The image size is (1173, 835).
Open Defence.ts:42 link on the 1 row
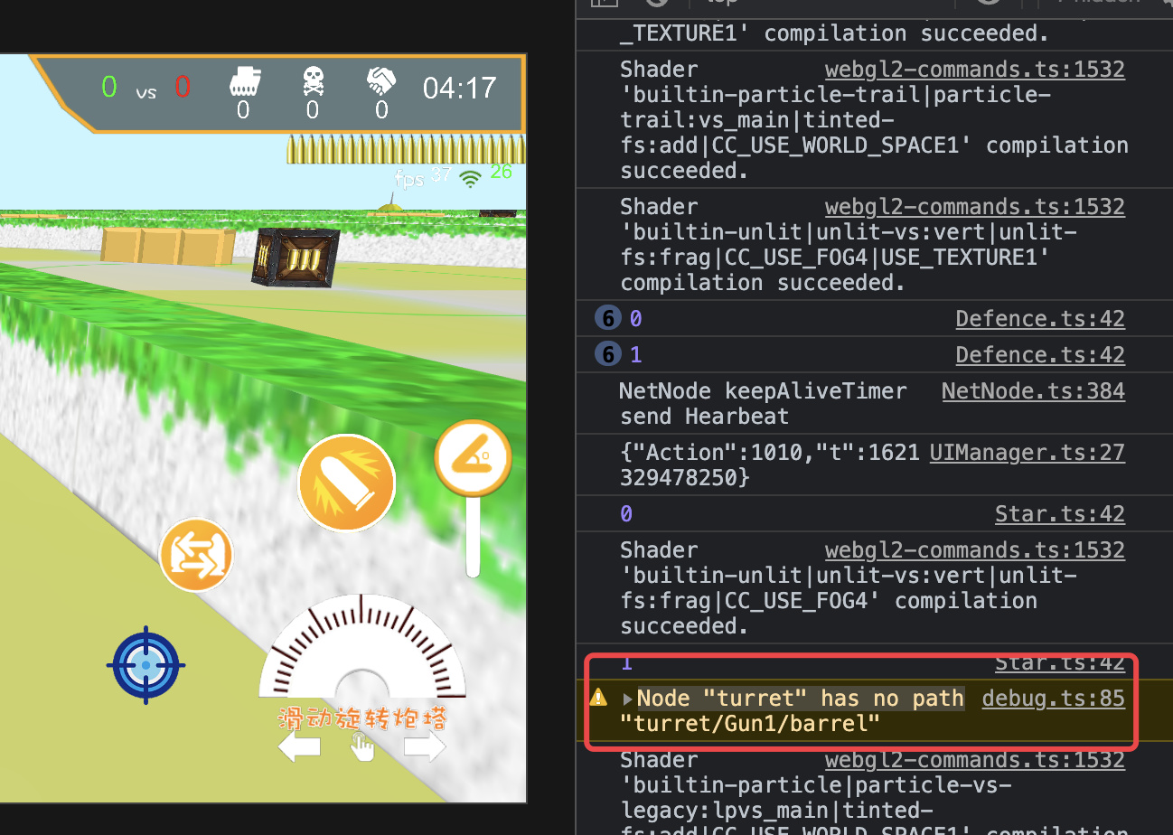pyautogui.click(x=1040, y=354)
